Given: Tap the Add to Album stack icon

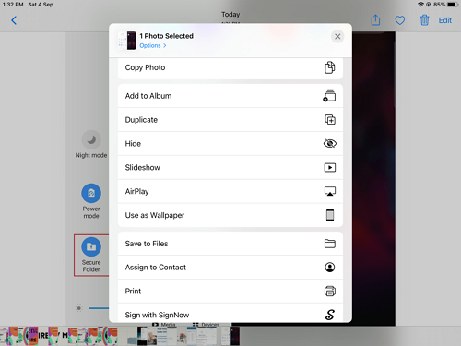Looking at the screenshot, I should pos(329,96).
